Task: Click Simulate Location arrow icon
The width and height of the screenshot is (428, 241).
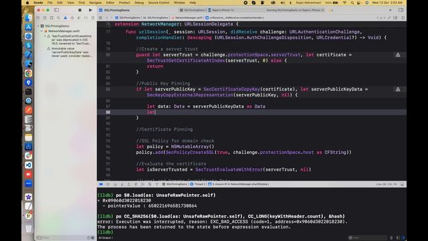Action: [x=156, y=185]
